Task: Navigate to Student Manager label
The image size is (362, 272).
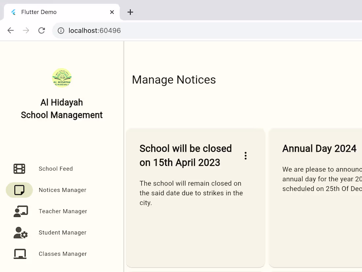Action: pos(63,232)
